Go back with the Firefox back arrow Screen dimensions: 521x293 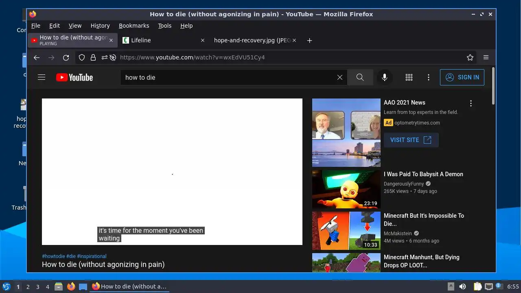pos(37,57)
